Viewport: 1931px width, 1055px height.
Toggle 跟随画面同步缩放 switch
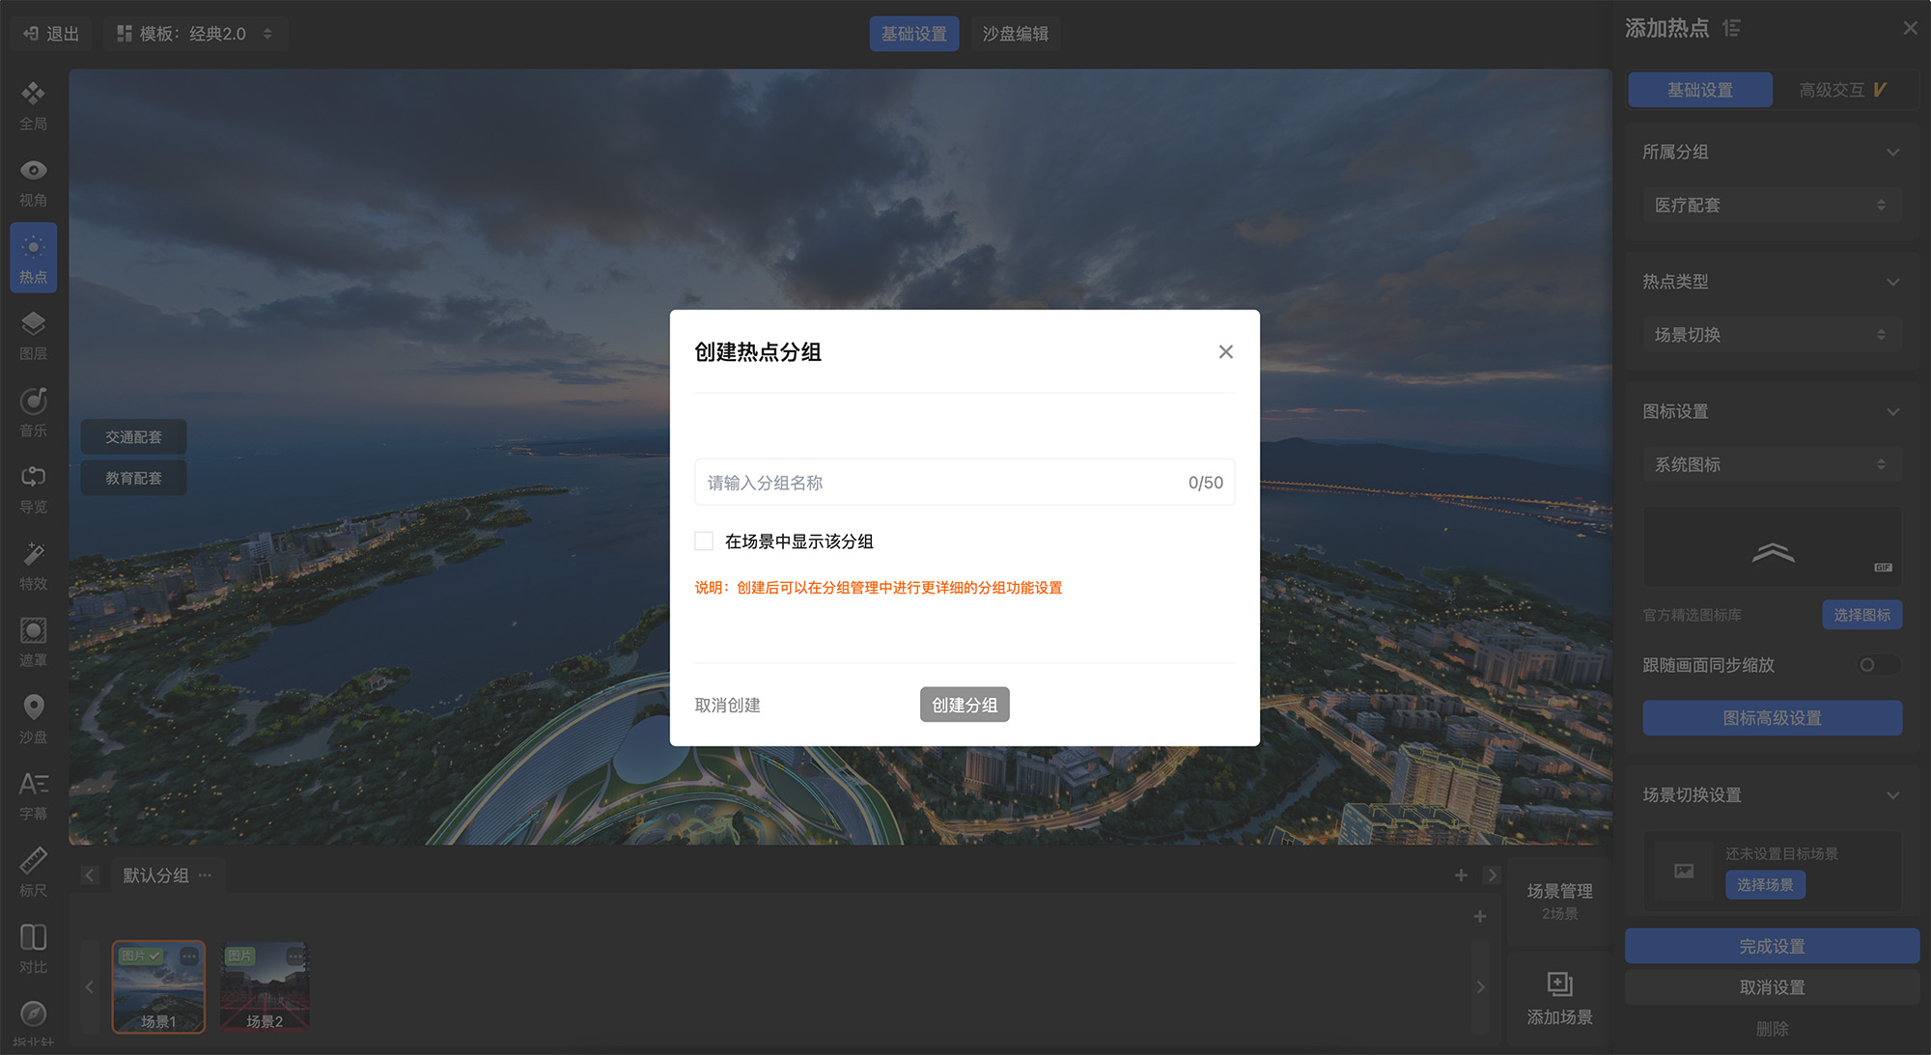coord(1878,665)
